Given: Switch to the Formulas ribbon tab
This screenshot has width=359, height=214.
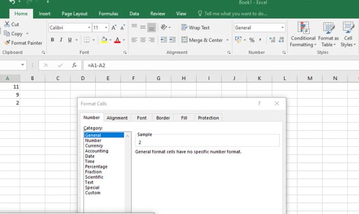Looking at the screenshot, I should tap(108, 14).
